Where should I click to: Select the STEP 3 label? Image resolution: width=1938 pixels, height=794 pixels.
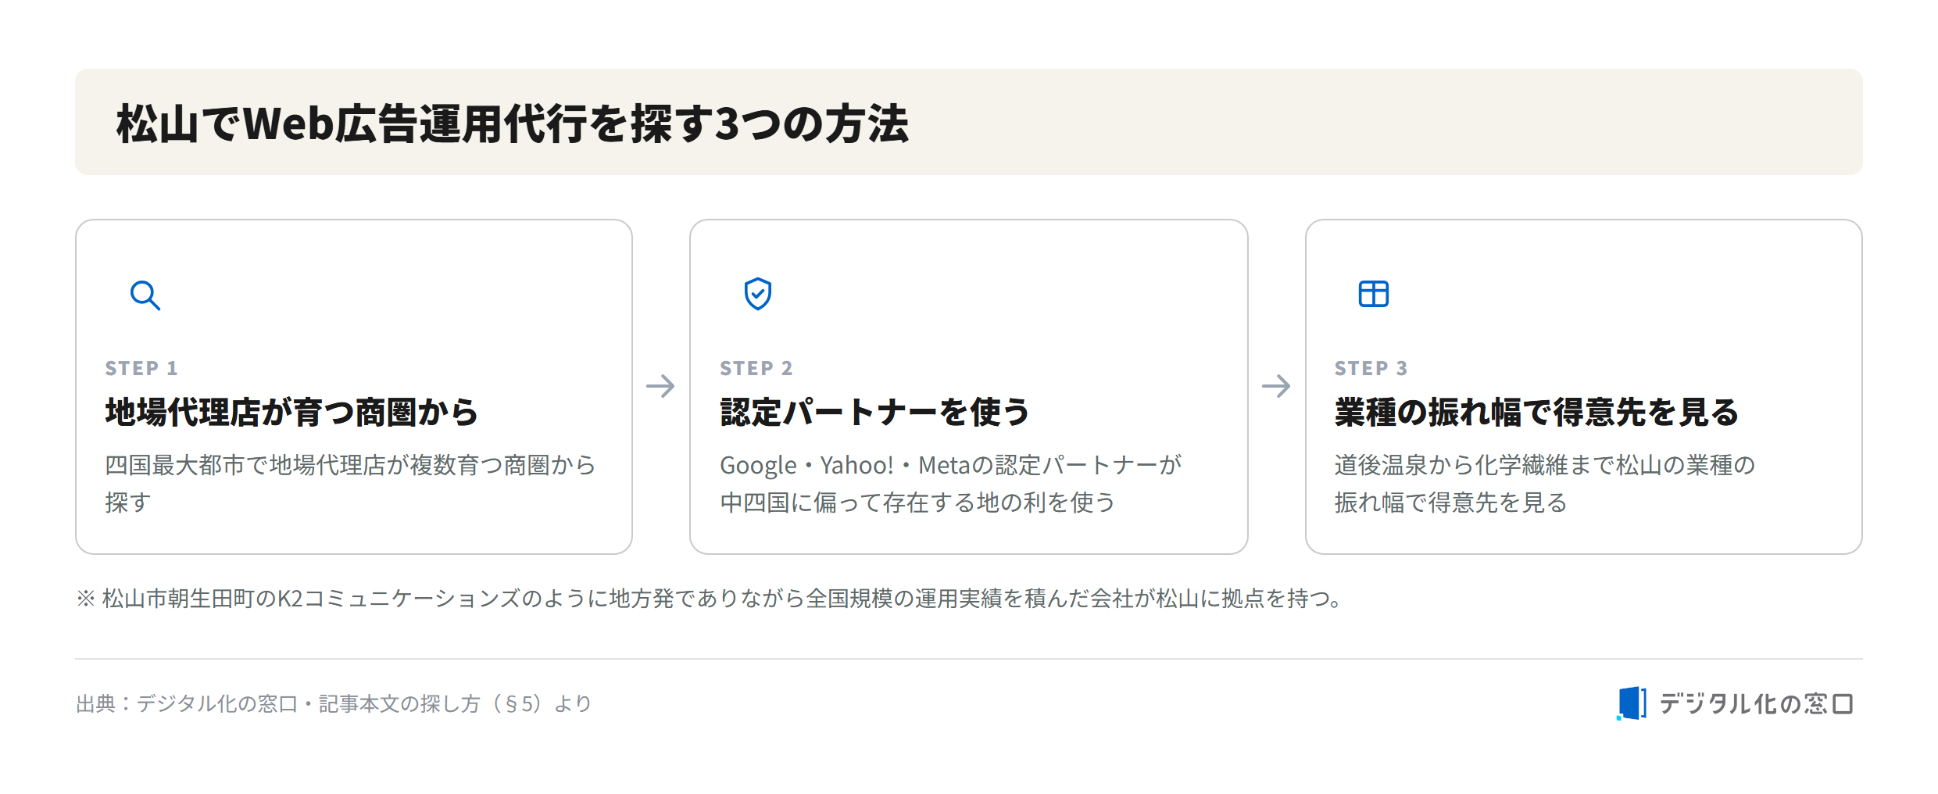1371,368
